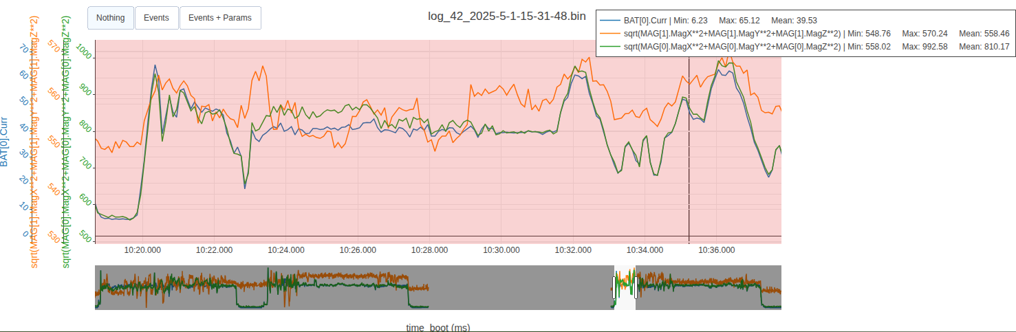The width and height of the screenshot is (1016, 332).
Task: Click the 10:24.000 time tick label
Action: (285, 250)
